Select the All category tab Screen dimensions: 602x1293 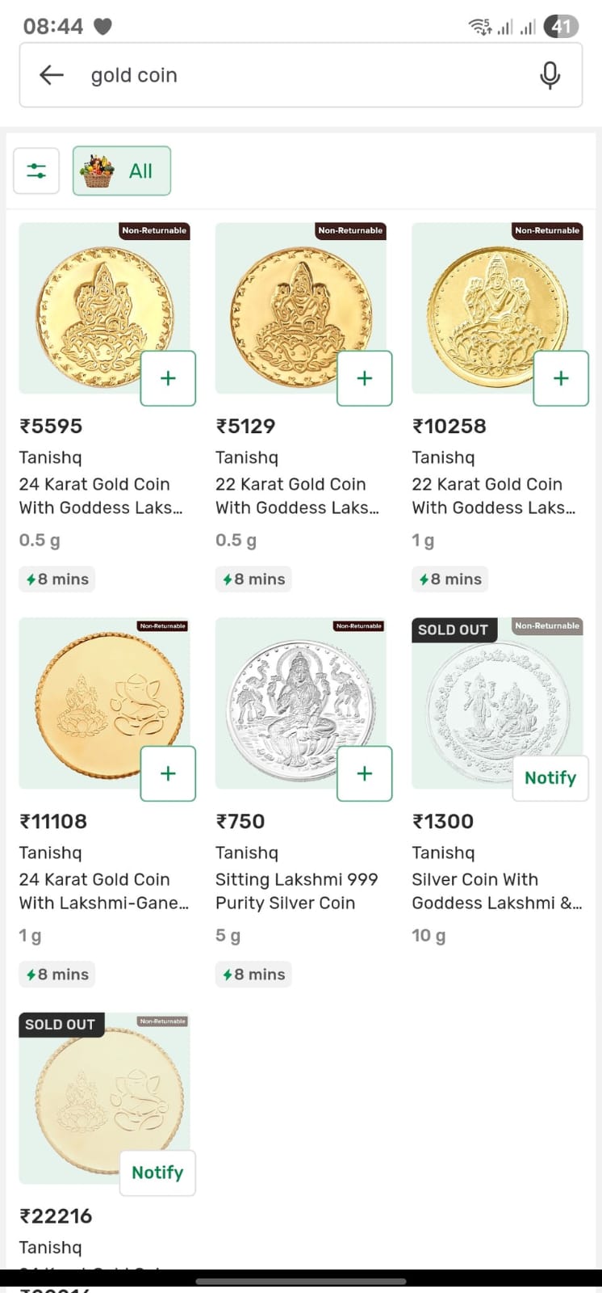click(x=122, y=171)
